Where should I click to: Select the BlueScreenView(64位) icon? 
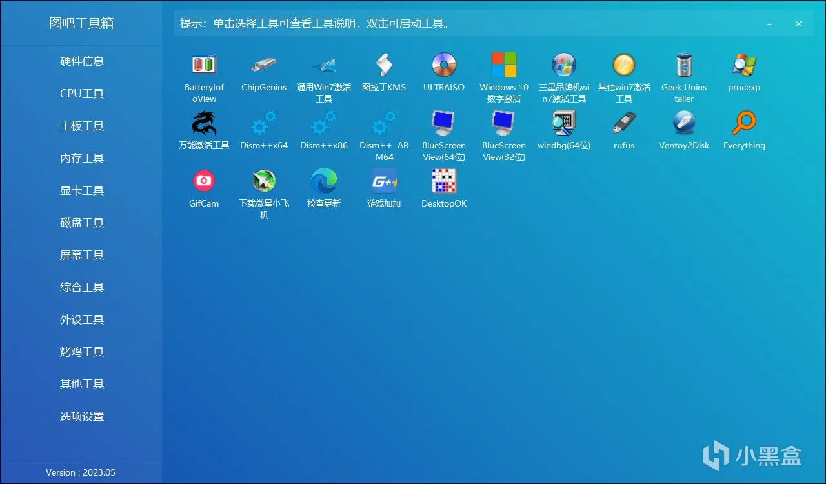pyautogui.click(x=444, y=123)
